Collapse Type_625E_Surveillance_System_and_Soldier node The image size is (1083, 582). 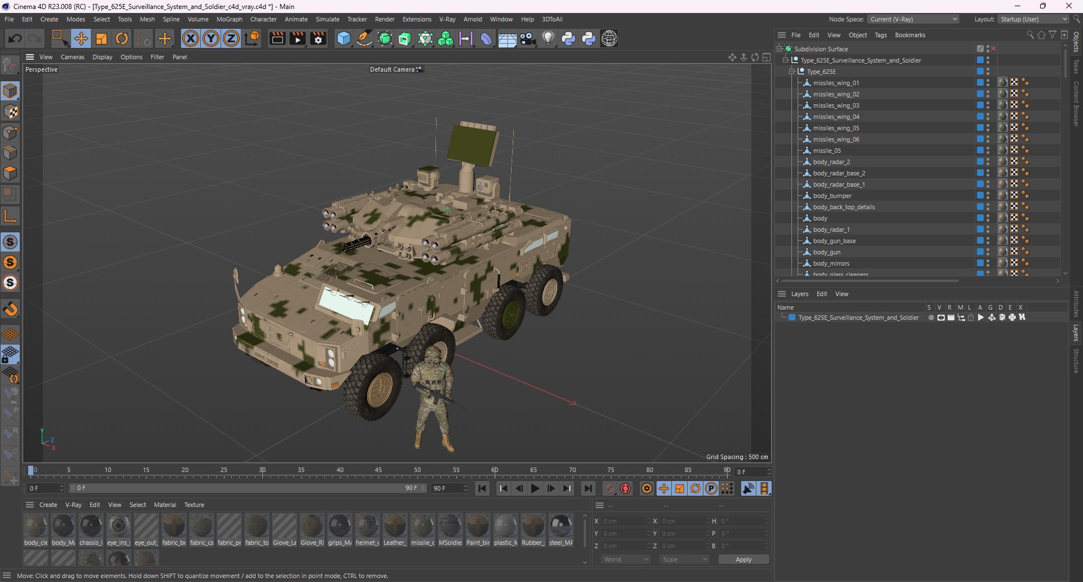(x=786, y=60)
